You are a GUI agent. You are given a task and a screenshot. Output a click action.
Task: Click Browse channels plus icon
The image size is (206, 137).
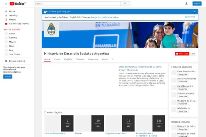6,61
